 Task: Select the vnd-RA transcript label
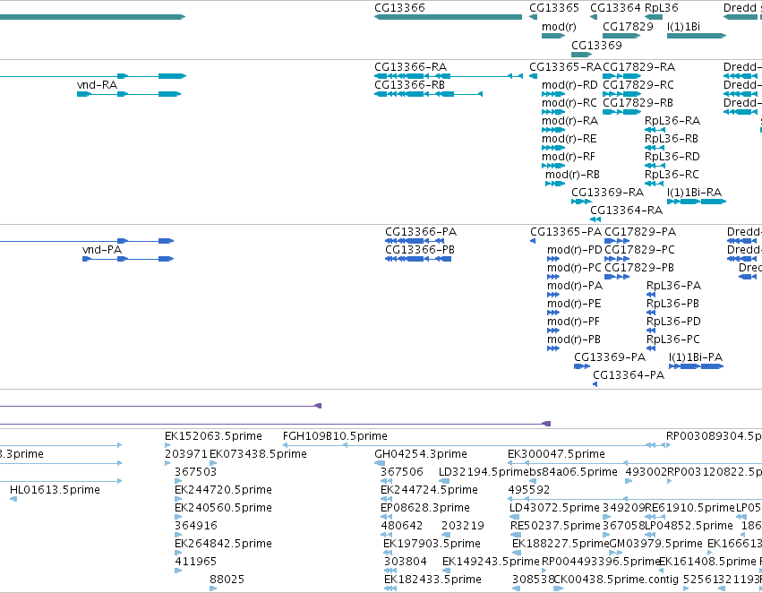click(x=98, y=85)
